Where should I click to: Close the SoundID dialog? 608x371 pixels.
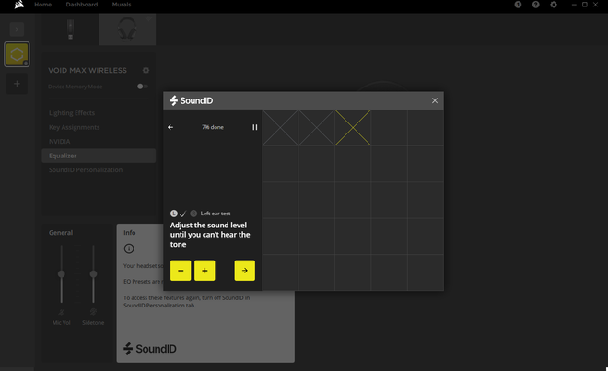435,100
